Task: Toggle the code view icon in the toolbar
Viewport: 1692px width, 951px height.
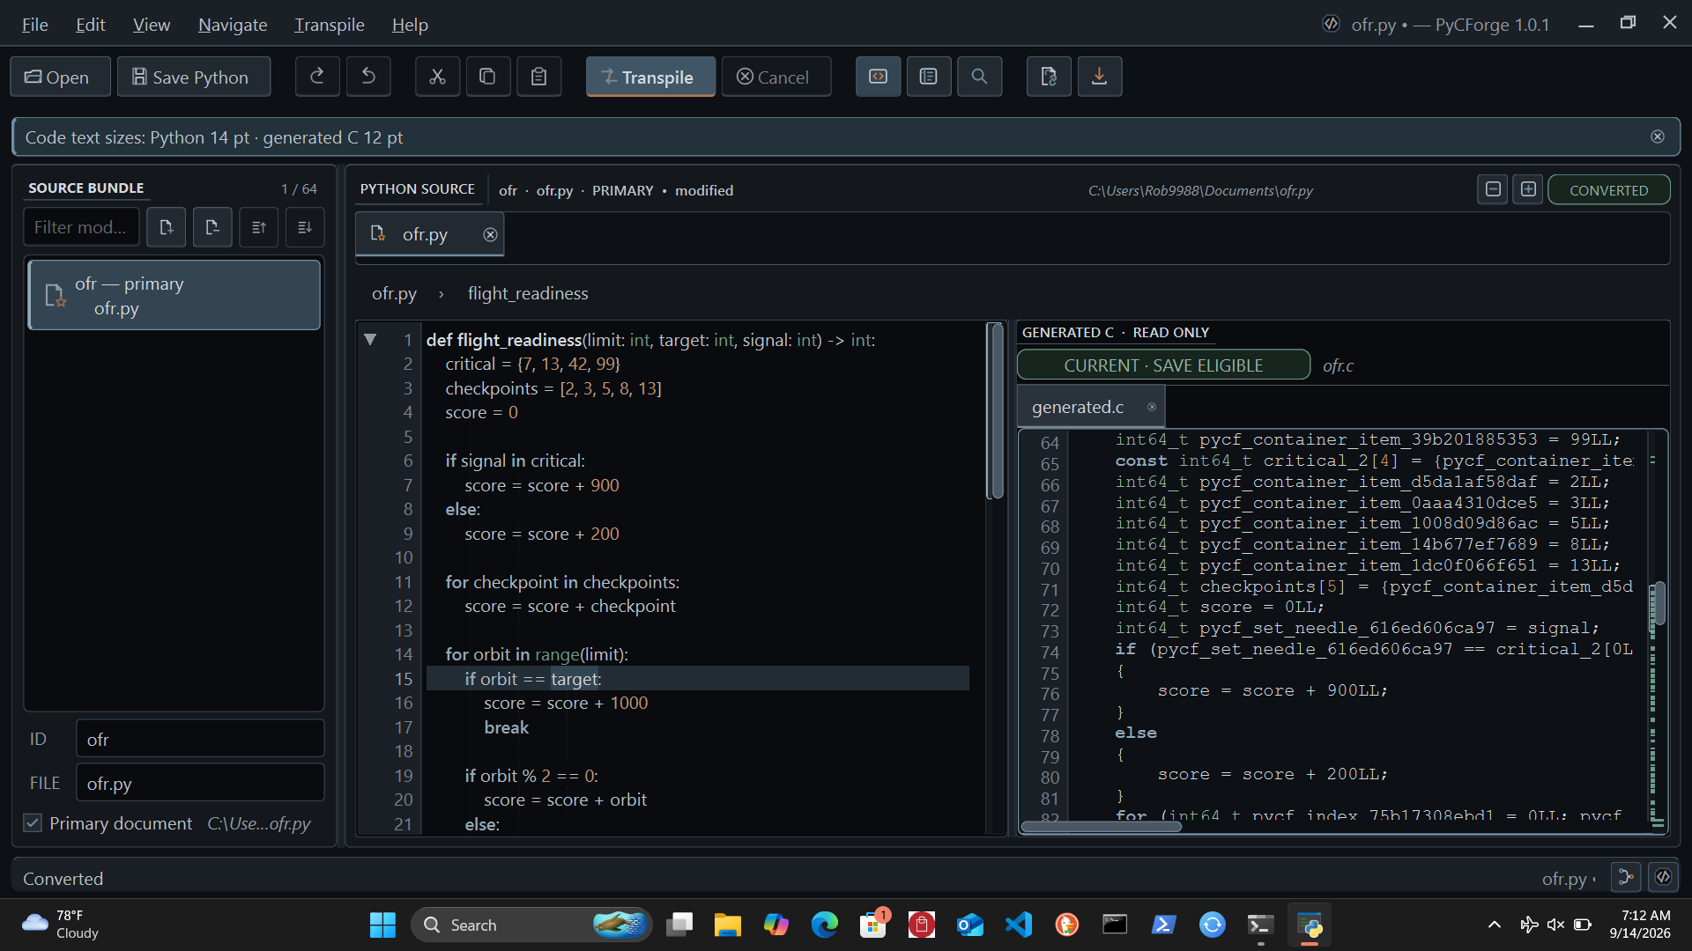Action: (x=878, y=77)
